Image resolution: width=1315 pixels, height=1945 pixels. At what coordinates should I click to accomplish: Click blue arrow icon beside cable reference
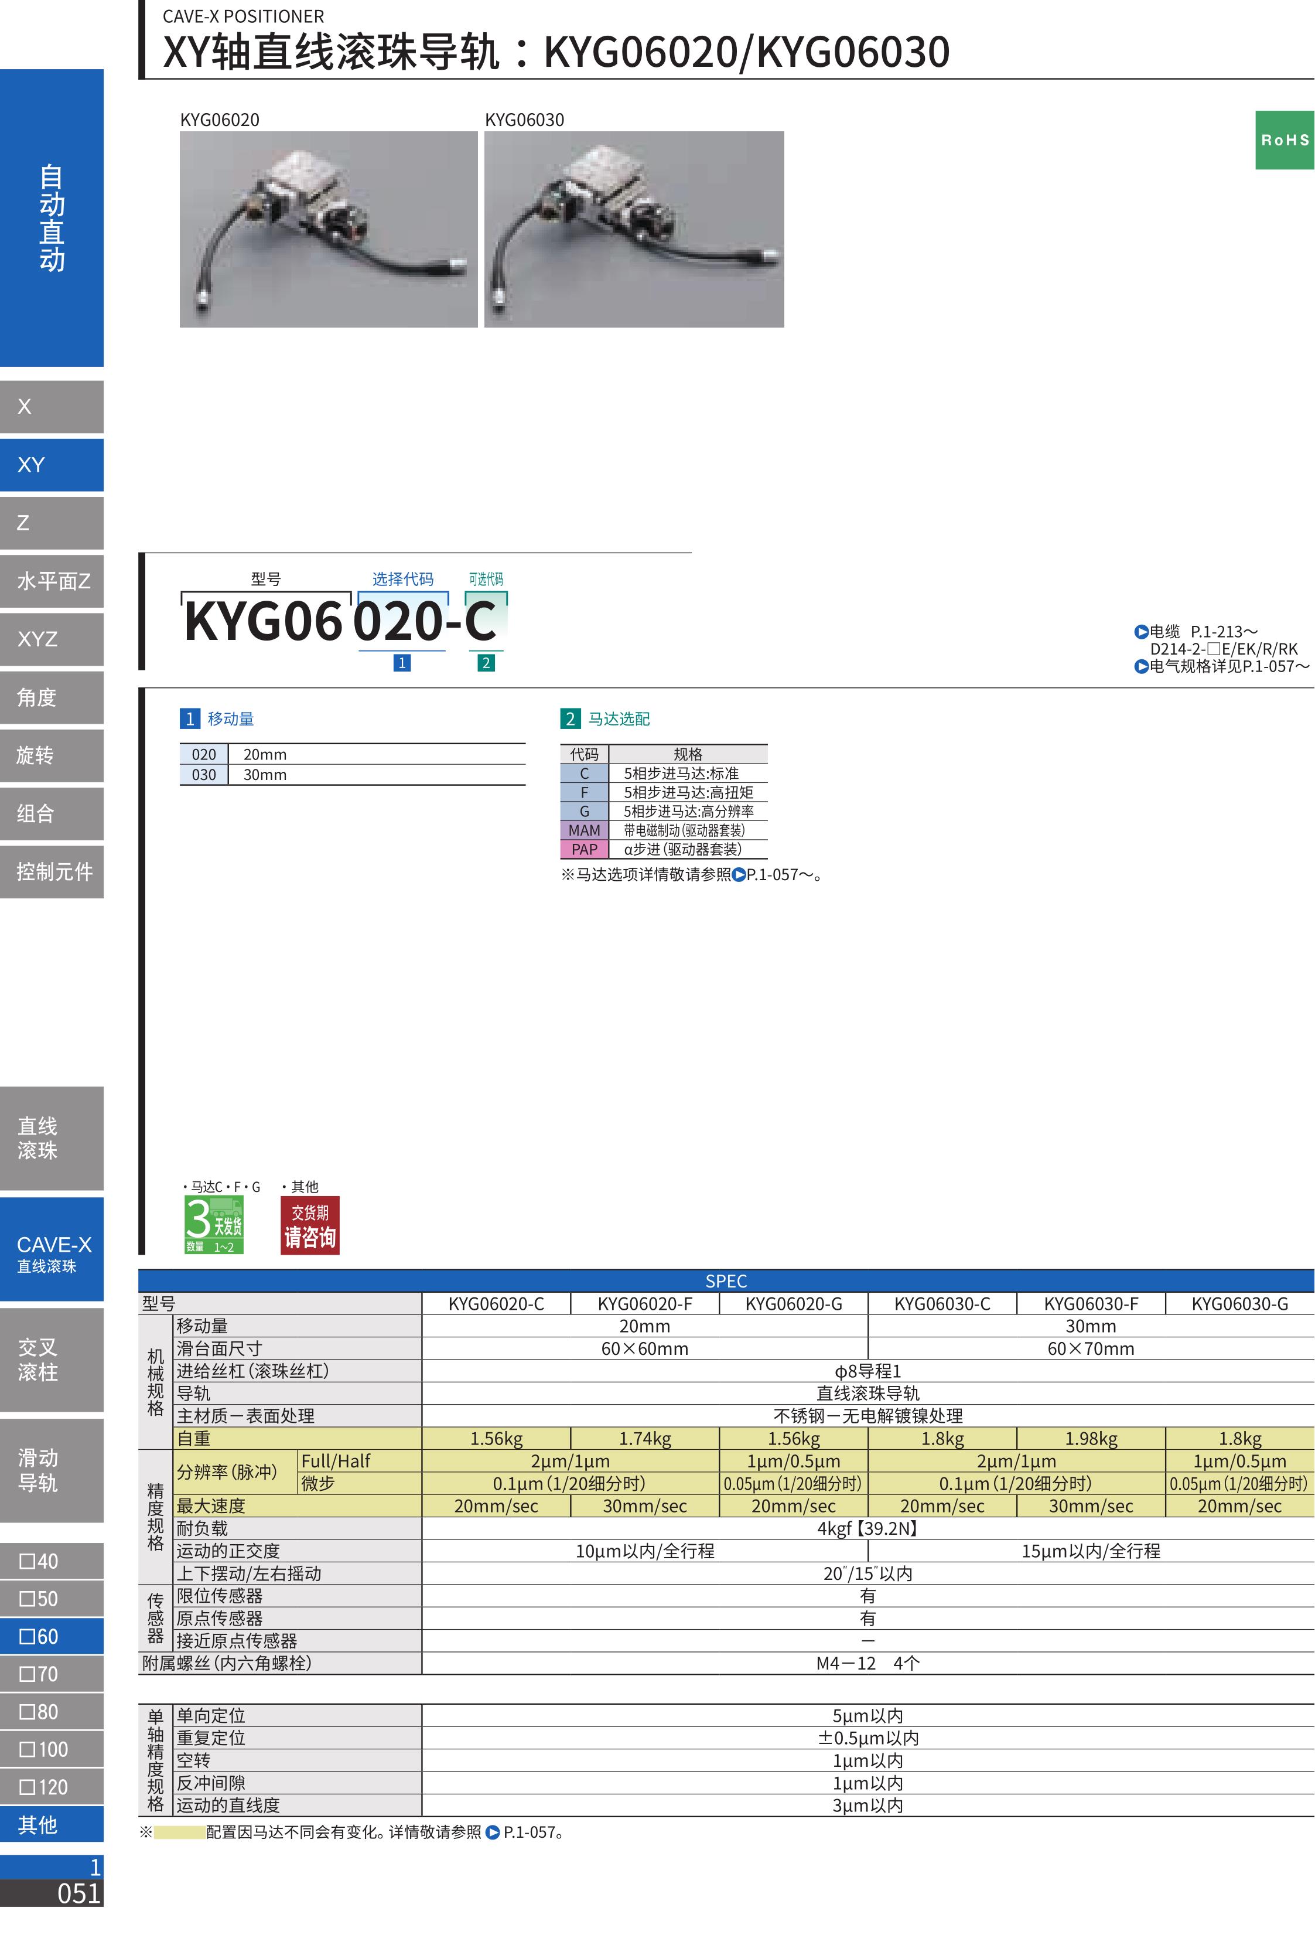(1141, 632)
